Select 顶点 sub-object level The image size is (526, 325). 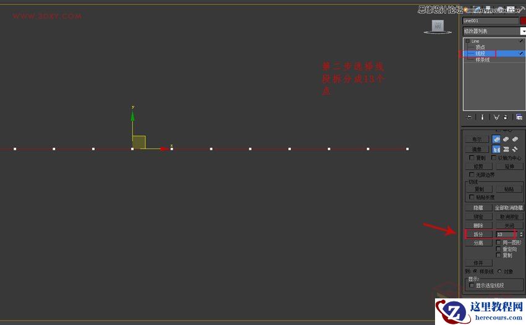click(480, 47)
